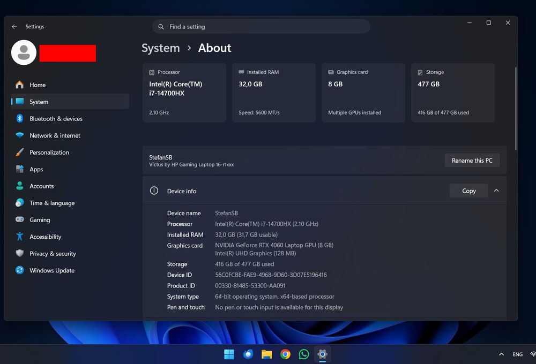Collapse the Device info section
The width and height of the screenshot is (536, 364).
pos(496,191)
